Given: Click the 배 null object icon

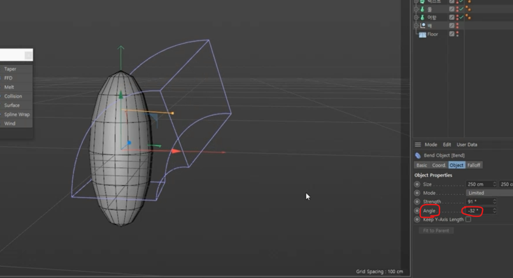Looking at the screenshot, I should (x=423, y=26).
